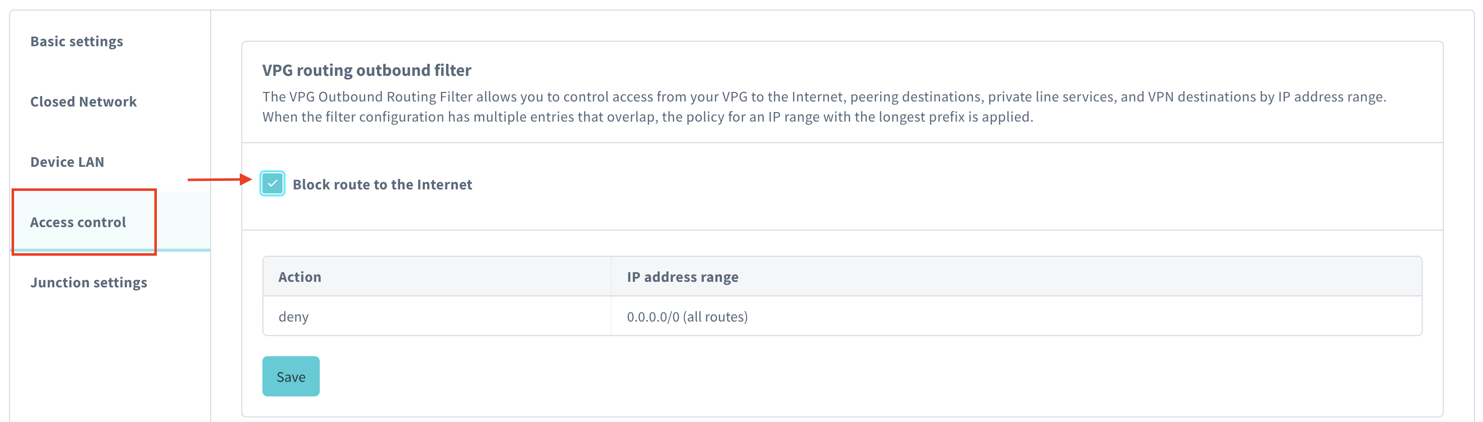Open the Closed Network section

coord(83,102)
